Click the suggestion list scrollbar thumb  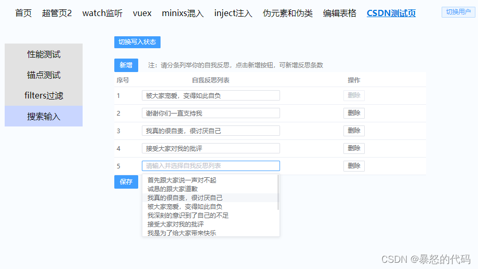point(278,192)
